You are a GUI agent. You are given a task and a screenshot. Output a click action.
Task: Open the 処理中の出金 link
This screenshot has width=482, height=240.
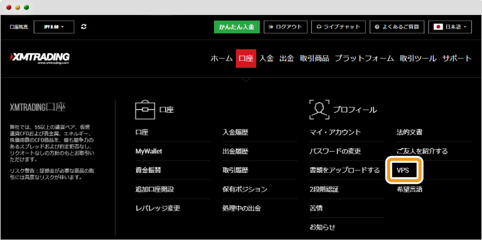(241, 209)
